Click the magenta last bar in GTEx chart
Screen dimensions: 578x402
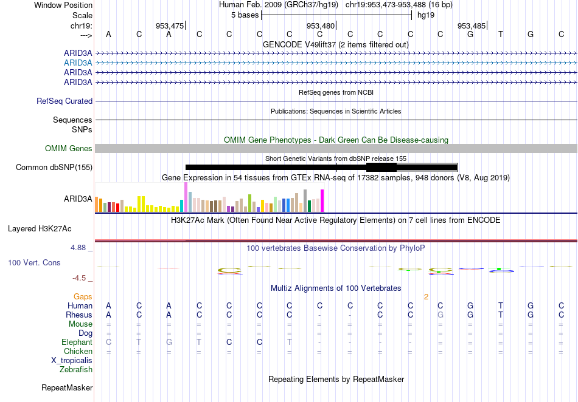322,201
